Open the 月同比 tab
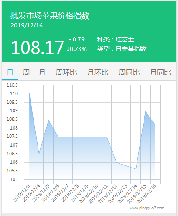Viewport: 178px width, 216px height. [x=161, y=72]
